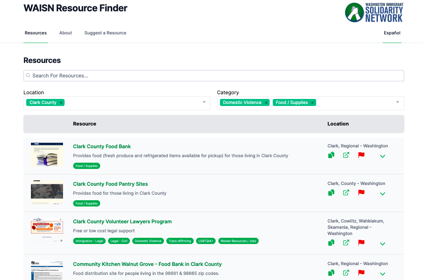This screenshot has width=423, height=280.
Task: Click 'Clark, County - Washington' location text
Action: pos(356,183)
